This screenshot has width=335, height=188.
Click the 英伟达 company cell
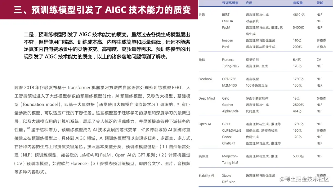(x=203, y=156)
